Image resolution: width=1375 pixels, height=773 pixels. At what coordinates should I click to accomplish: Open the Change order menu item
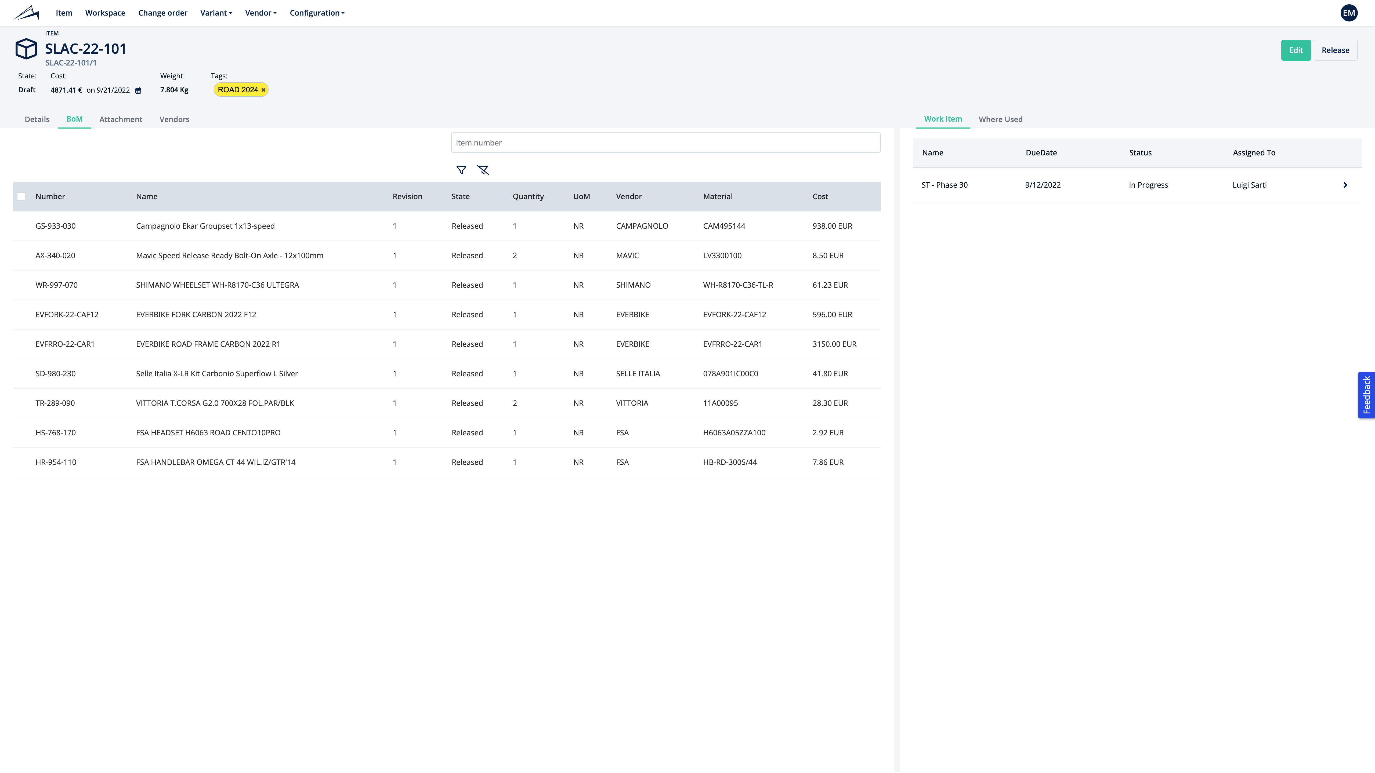point(163,13)
